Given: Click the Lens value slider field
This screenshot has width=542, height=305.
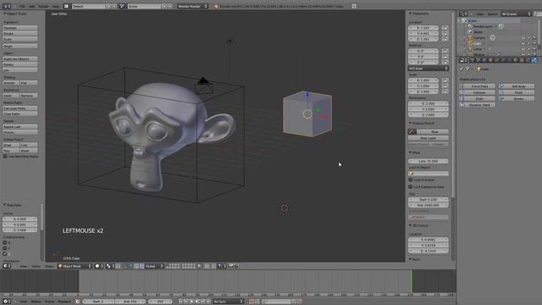Looking at the screenshot, I should point(428,161).
